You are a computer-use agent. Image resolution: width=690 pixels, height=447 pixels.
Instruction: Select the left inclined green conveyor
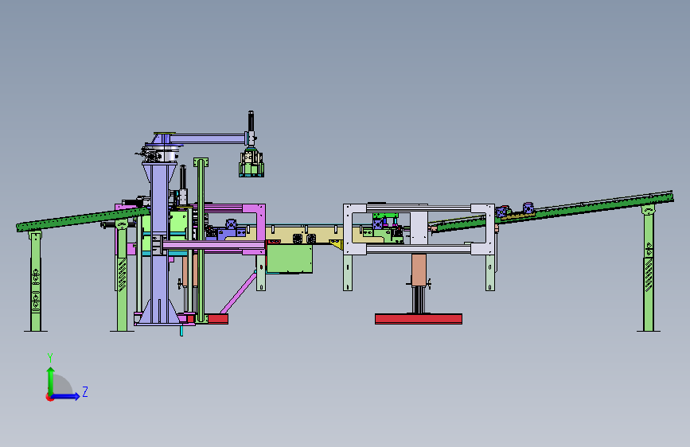tap(83, 219)
